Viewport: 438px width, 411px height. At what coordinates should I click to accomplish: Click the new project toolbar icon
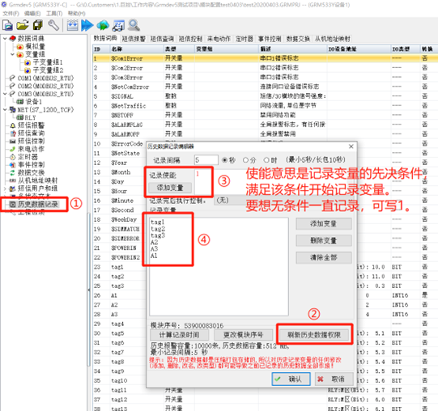7,25
